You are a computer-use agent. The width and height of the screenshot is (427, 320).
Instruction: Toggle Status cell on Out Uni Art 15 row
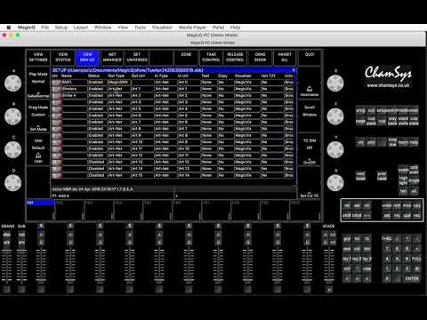(96, 175)
